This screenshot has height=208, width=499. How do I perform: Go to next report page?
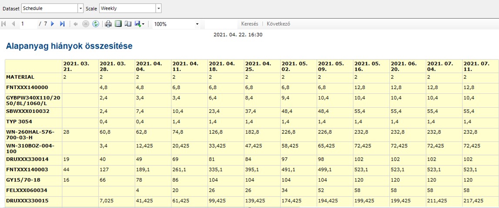pyautogui.click(x=53, y=24)
